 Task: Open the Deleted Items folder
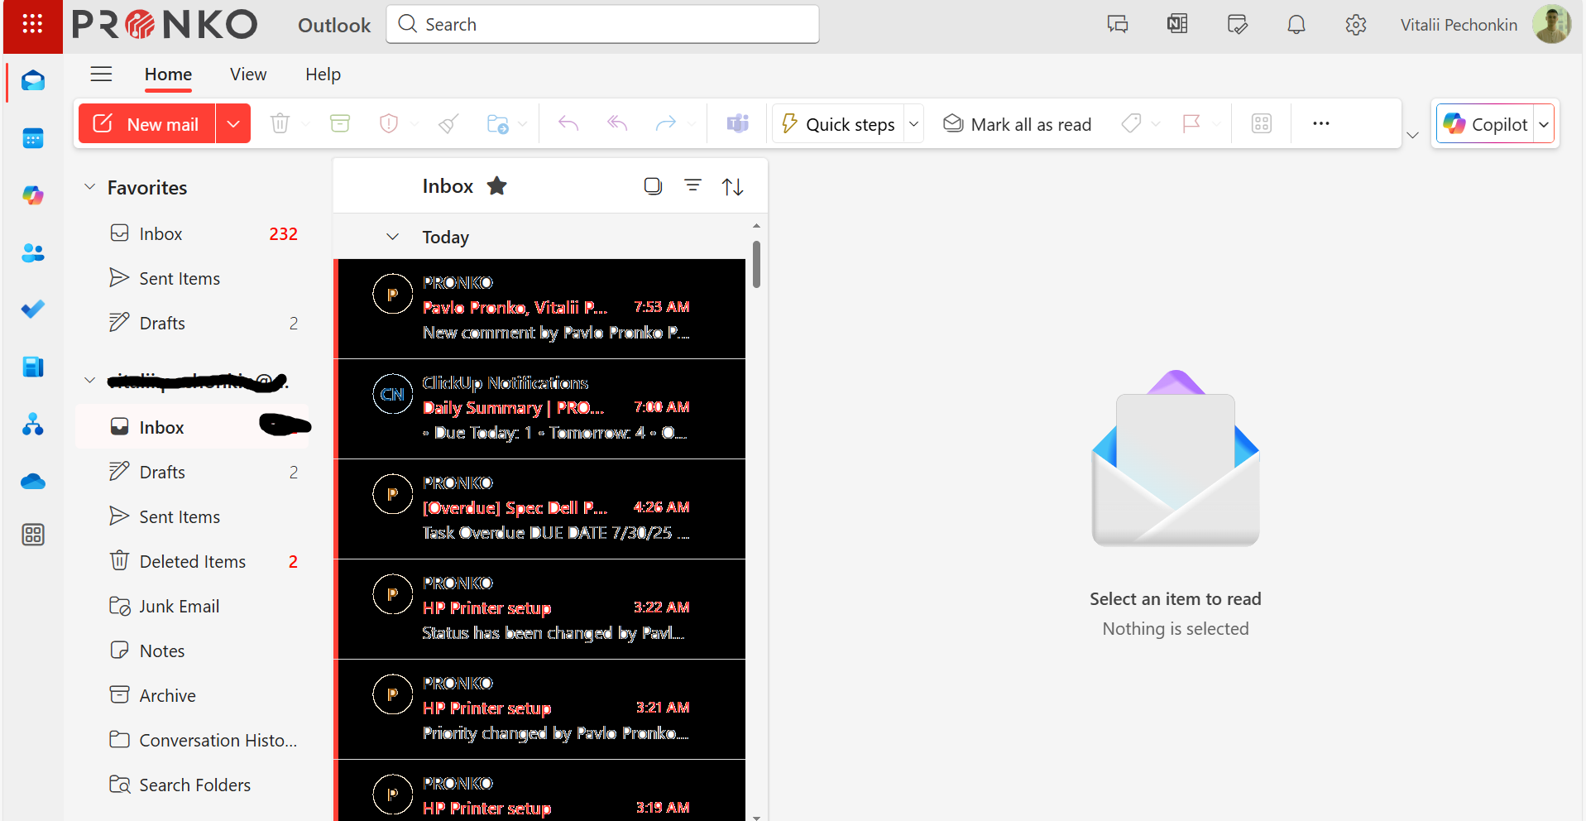pos(193,562)
